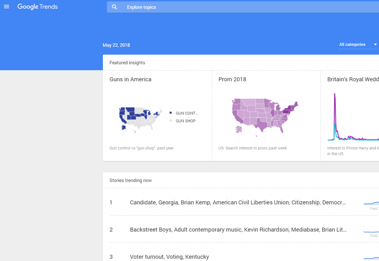Open the navigation hamburger menu
The height and width of the screenshot is (261, 379).
(x=6, y=7)
